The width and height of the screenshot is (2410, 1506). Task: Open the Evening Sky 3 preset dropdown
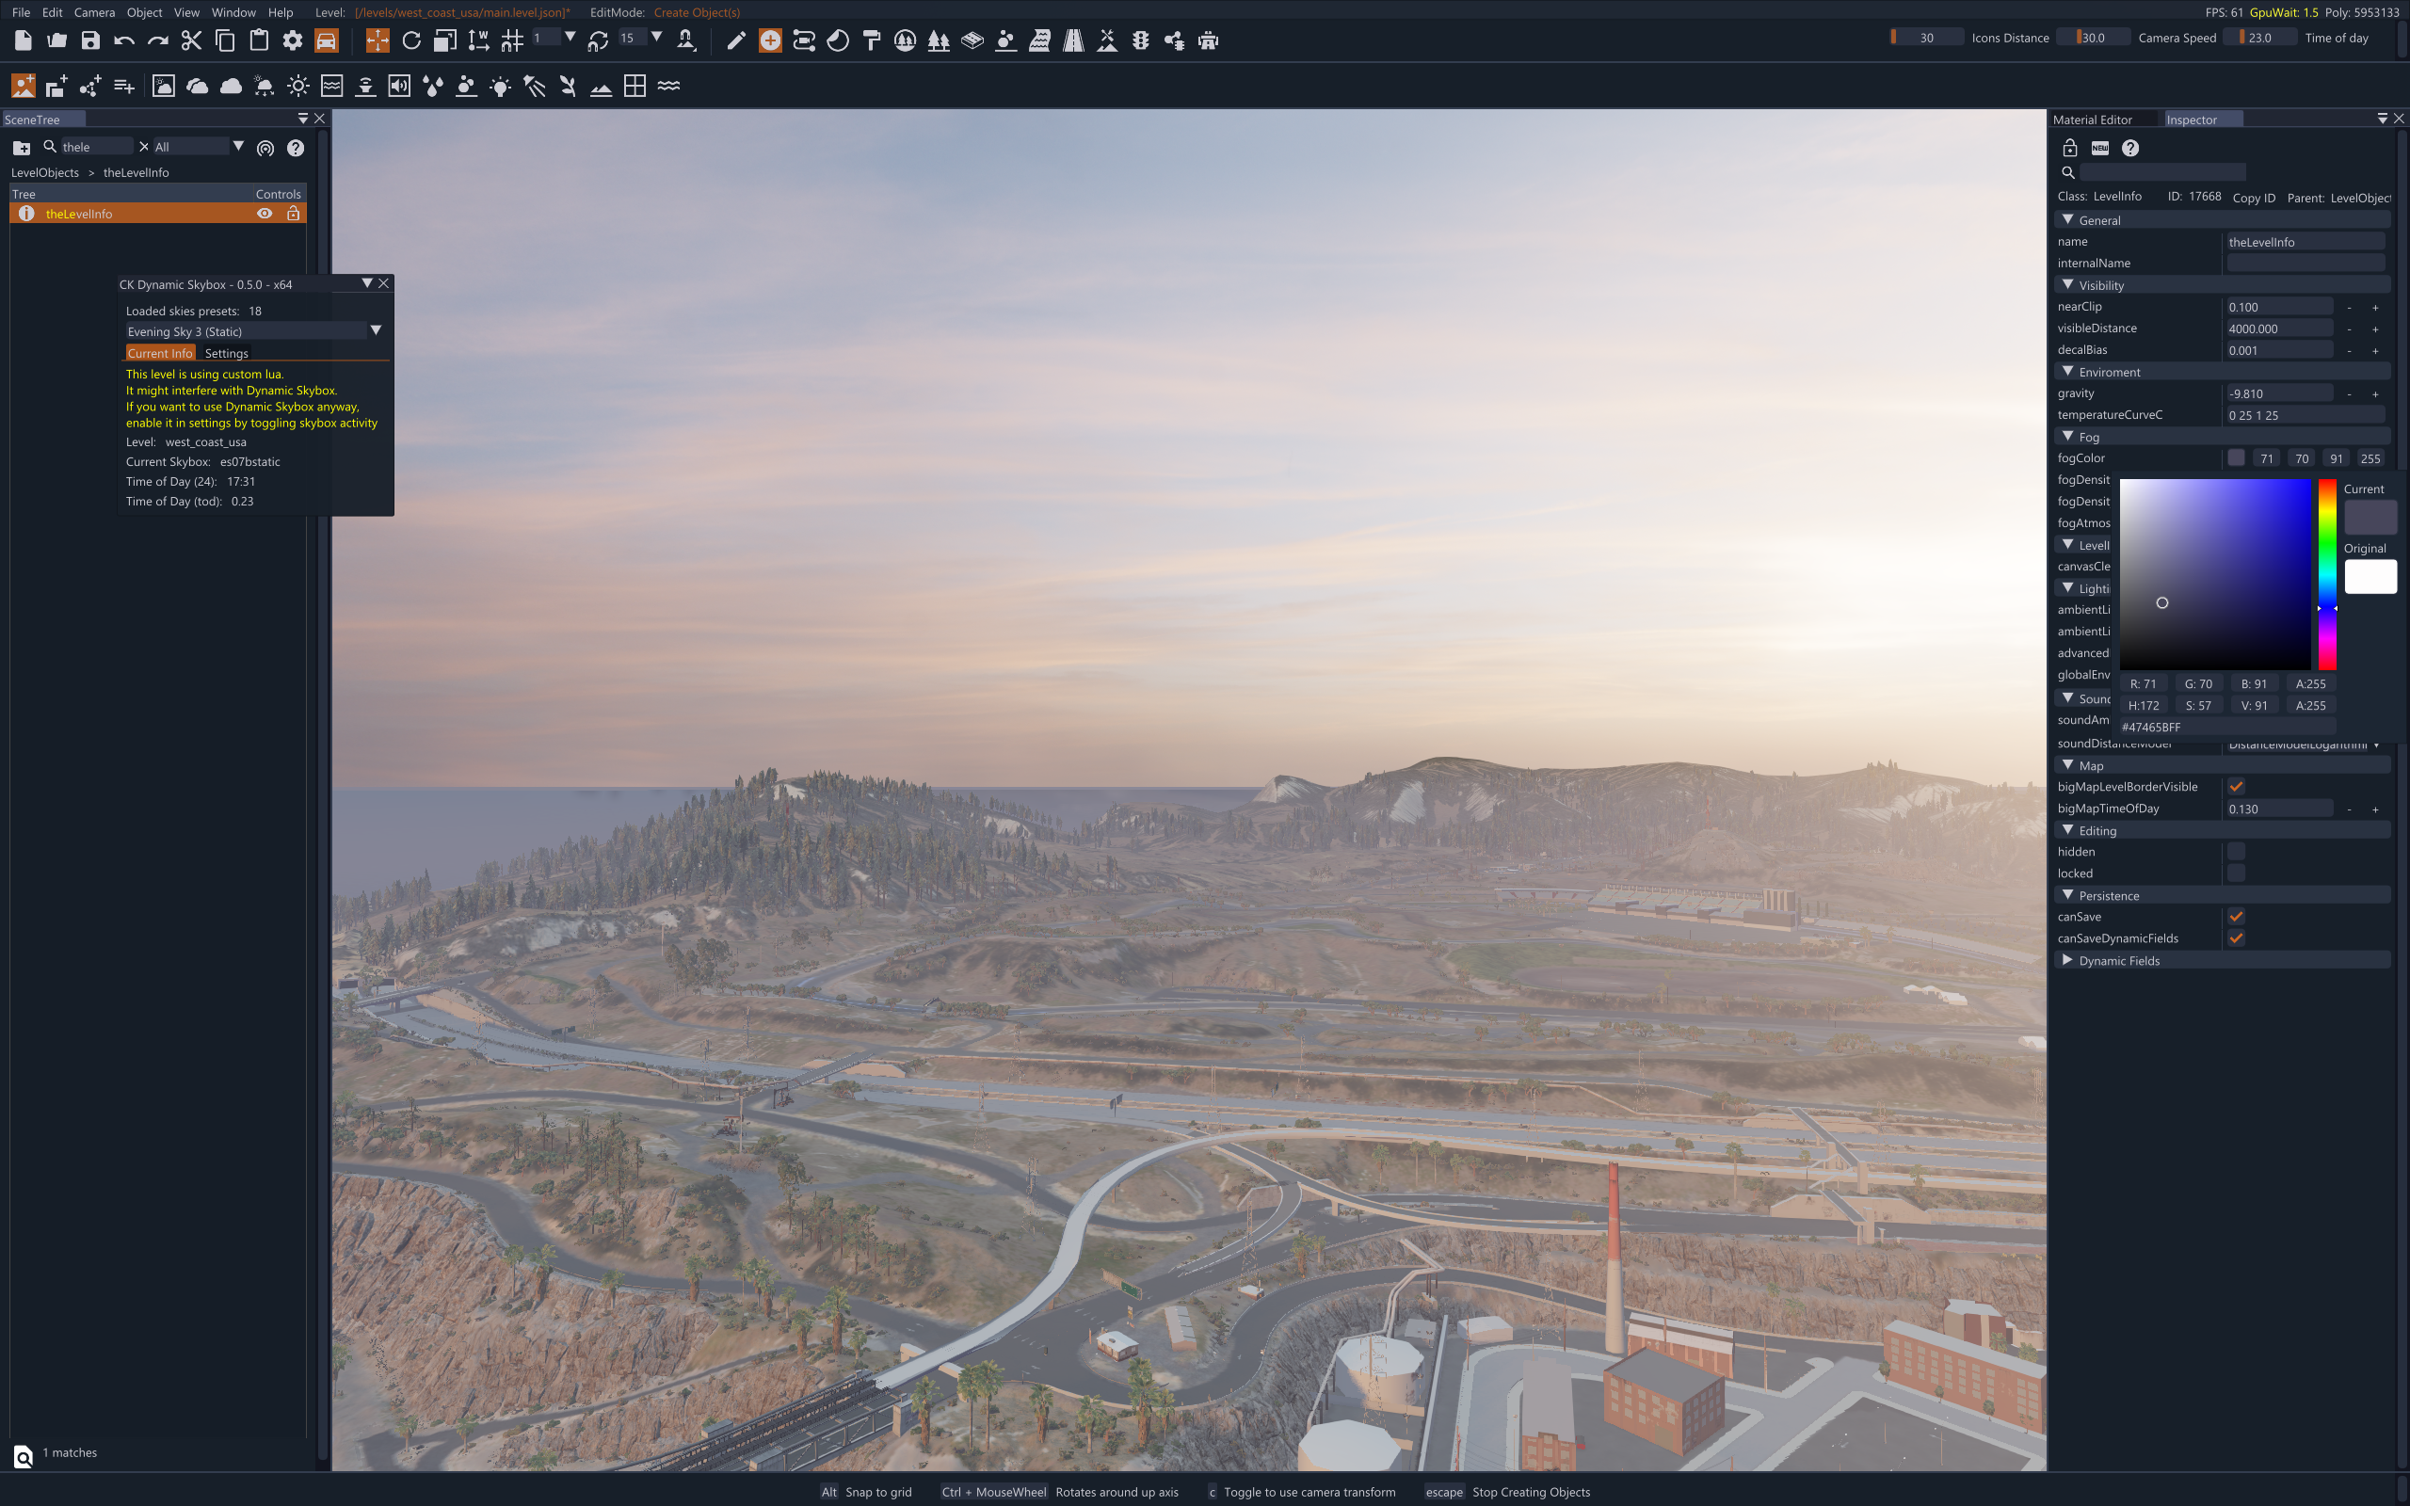tap(376, 330)
